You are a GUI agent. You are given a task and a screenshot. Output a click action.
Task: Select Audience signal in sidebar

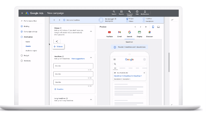pos(31,51)
